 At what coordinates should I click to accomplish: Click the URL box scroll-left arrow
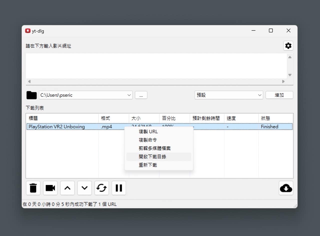point(29,81)
